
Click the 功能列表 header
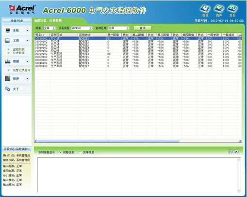[16, 21]
